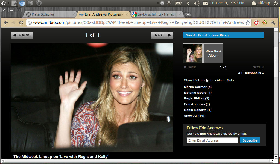280x164 pixels.
Task: Show pictures with Regis Philbin (2)
Action: coord(196,98)
